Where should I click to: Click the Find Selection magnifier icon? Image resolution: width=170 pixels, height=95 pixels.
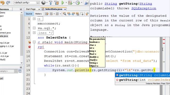[x=65, y=14]
